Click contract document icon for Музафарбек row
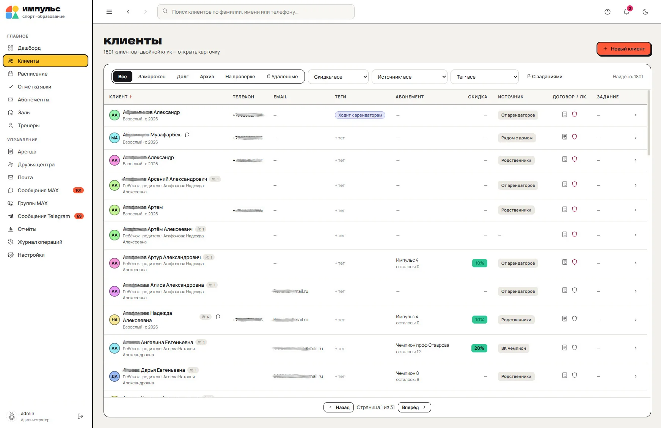The image size is (661, 428). [x=565, y=137]
